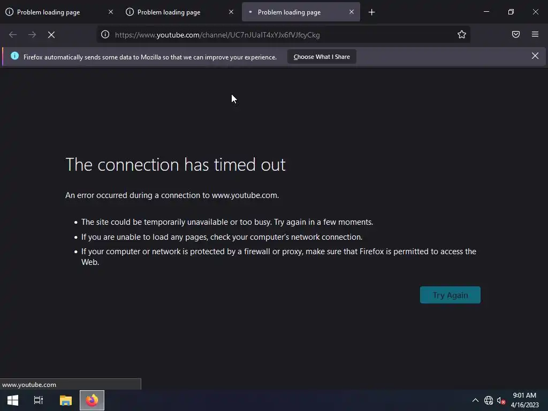Switch to the first Problem loading page tab
Viewport: 548px width, 411px height.
coord(59,12)
